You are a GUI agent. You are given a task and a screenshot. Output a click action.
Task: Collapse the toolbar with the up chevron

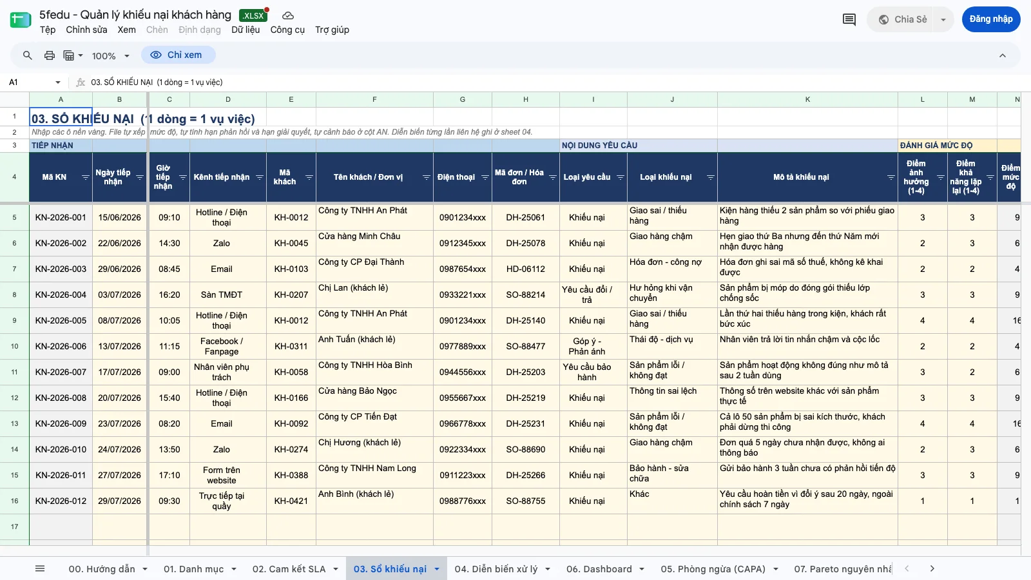pyautogui.click(x=1003, y=55)
